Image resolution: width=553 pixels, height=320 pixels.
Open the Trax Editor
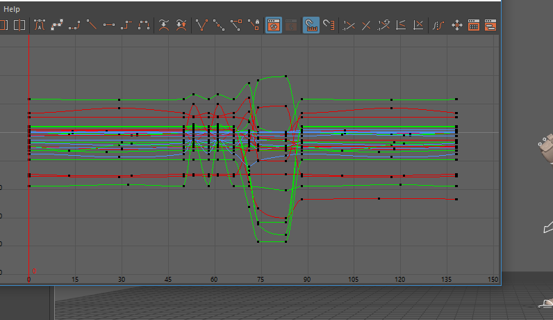click(490, 25)
